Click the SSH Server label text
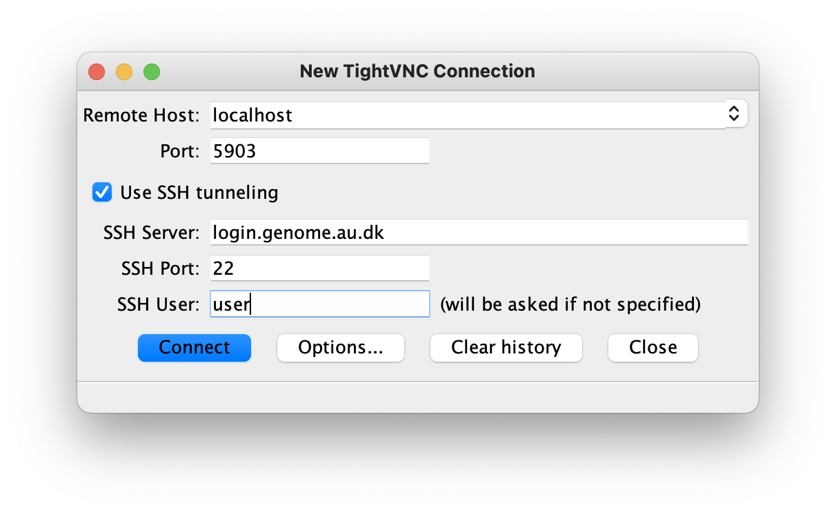The height and width of the screenshot is (515, 836). click(x=151, y=233)
